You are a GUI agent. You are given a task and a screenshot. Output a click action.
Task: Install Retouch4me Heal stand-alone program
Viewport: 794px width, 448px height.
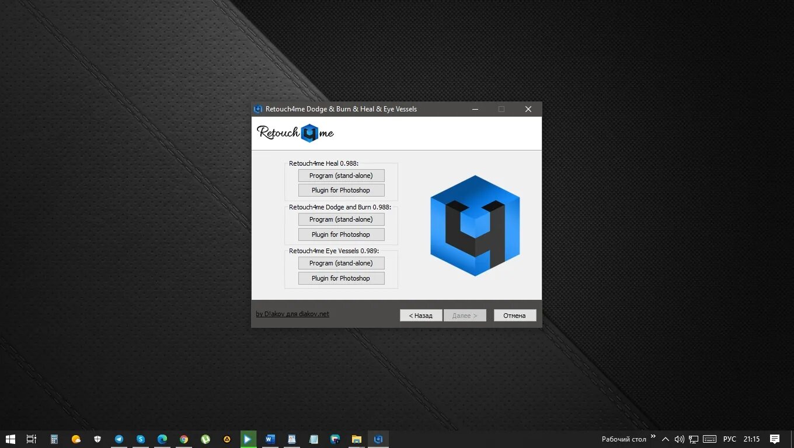[x=341, y=176]
